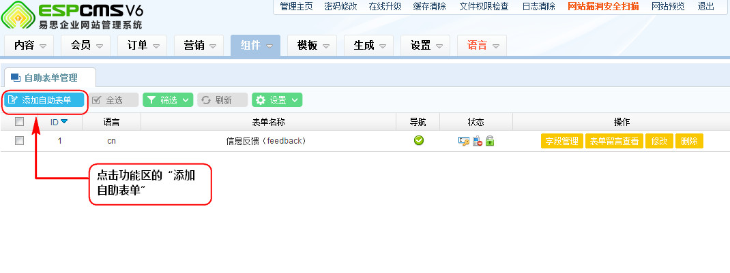Click the 全选 select all button
The width and height of the screenshot is (730, 273).
(114, 100)
